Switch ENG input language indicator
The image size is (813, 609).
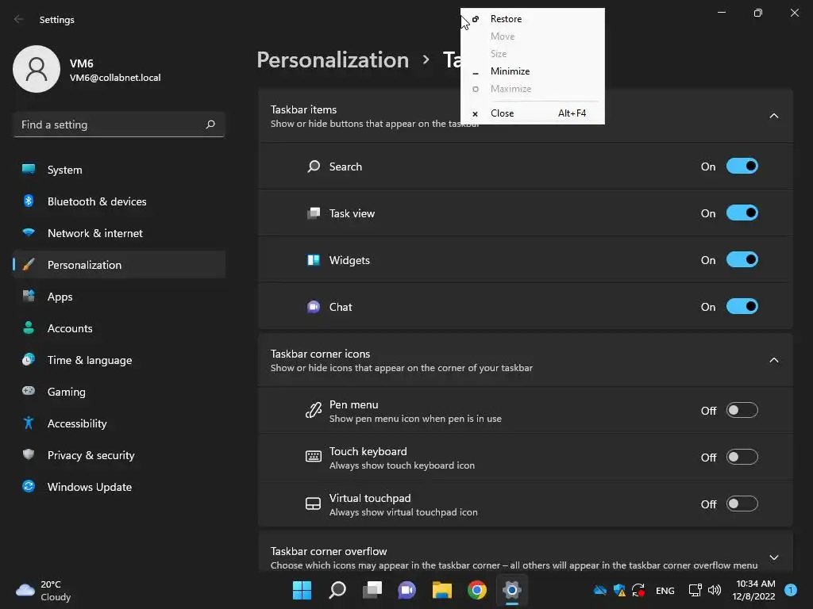point(665,590)
